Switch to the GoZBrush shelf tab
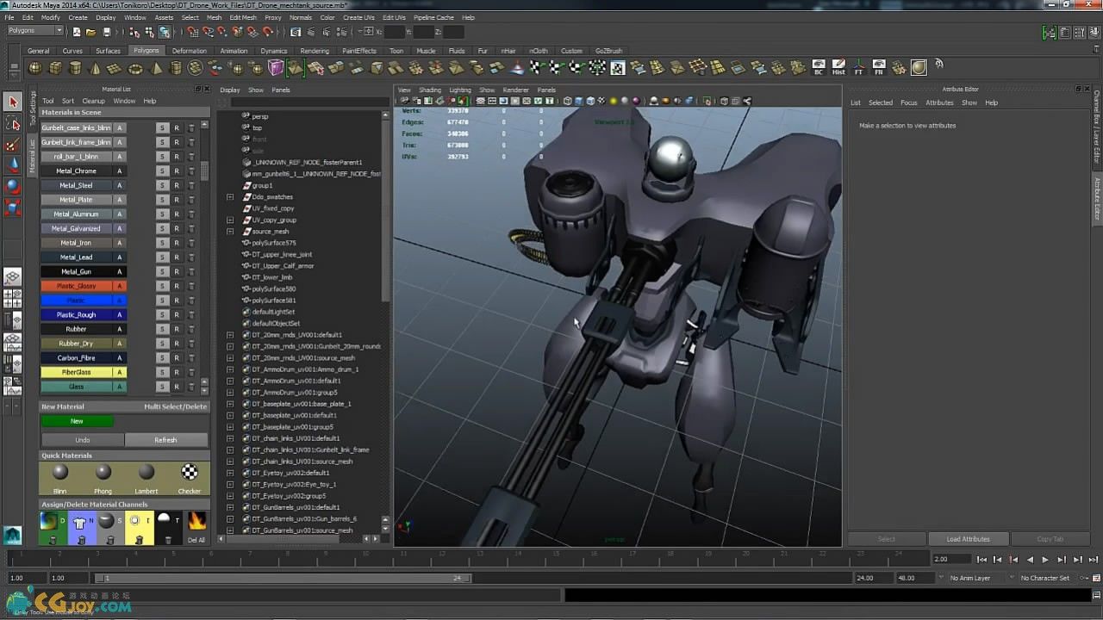 click(608, 51)
